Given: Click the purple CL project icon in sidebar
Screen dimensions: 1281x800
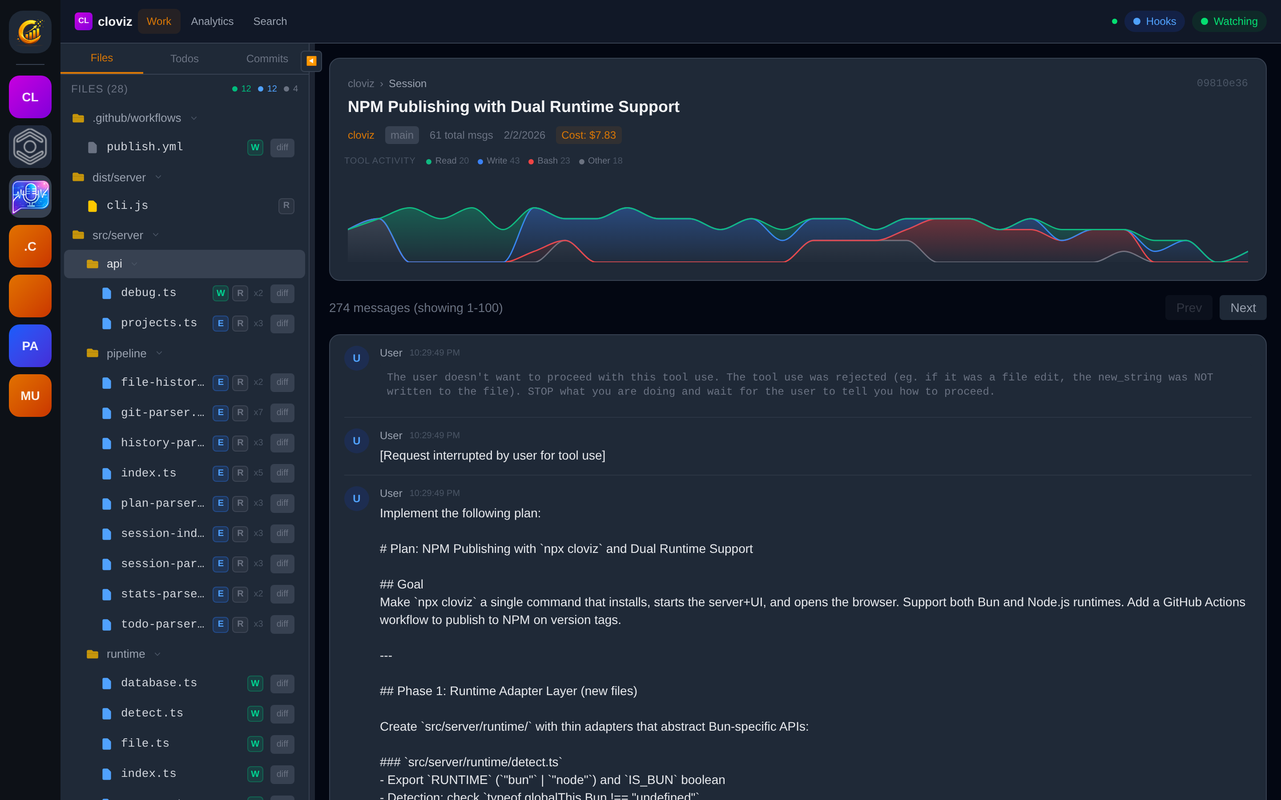Looking at the screenshot, I should [30, 97].
